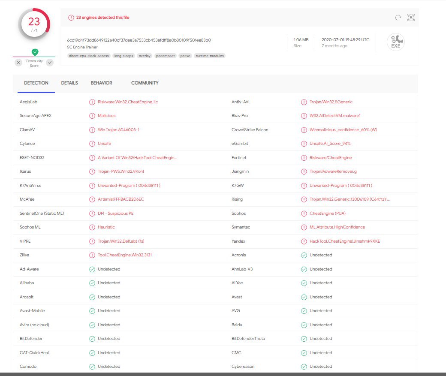The width and height of the screenshot is (446, 376).
Task: Click Trojan/AdwareRemover.g result
Action: click(333, 171)
